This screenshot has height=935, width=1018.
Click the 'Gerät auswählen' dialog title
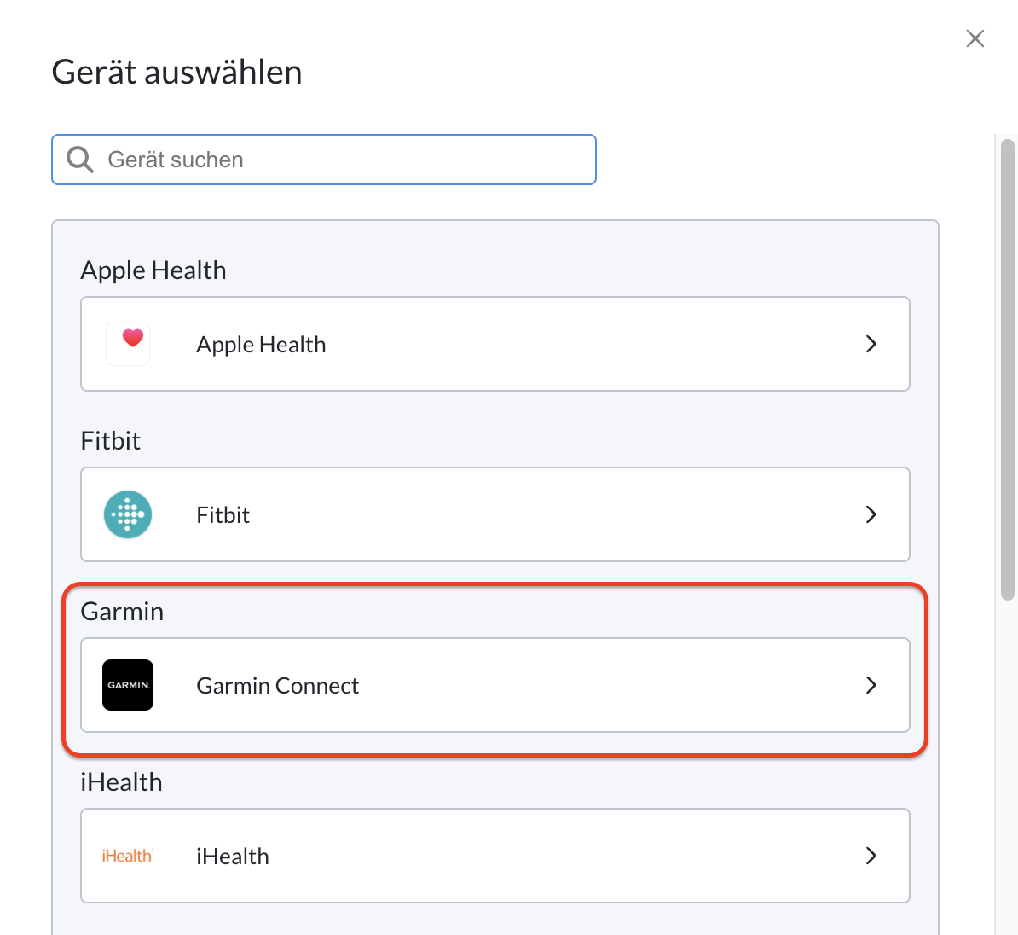click(176, 72)
